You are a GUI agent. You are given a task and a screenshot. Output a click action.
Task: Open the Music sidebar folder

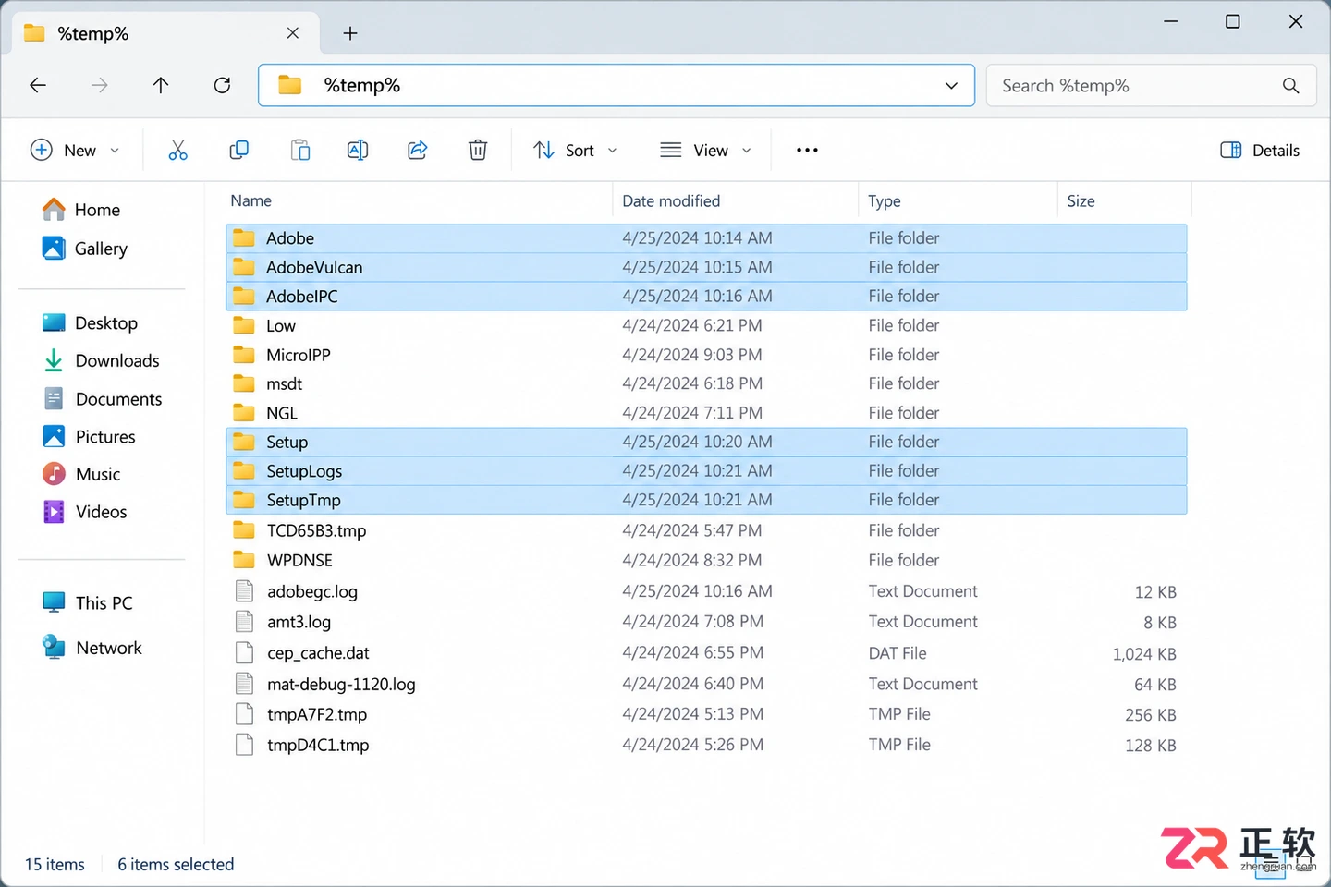click(81, 474)
